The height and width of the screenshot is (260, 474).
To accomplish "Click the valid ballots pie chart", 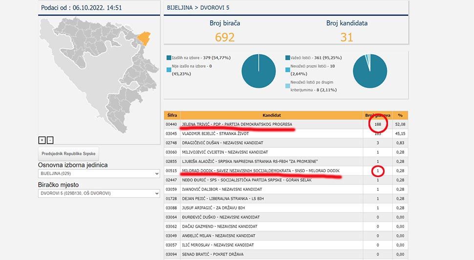I will coord(370,71).
